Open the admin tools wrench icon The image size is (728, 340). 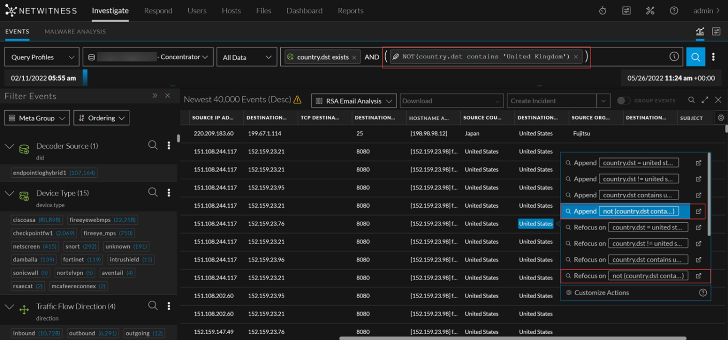point(650,11)
